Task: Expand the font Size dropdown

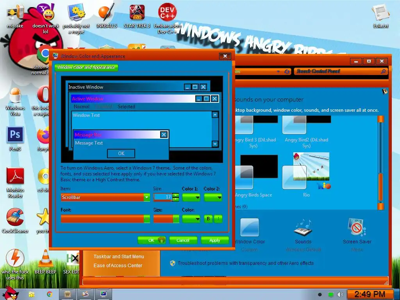Action: (176, 219)
